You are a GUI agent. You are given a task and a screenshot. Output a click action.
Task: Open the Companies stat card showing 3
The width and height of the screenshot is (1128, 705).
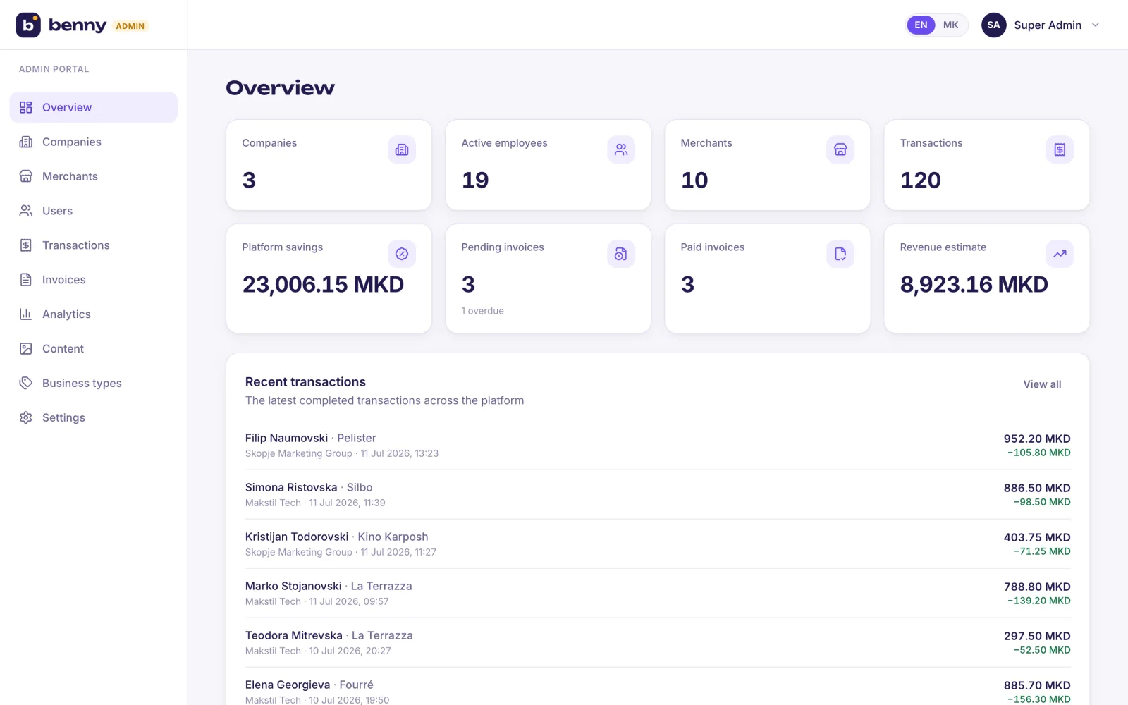click(329, 165)
